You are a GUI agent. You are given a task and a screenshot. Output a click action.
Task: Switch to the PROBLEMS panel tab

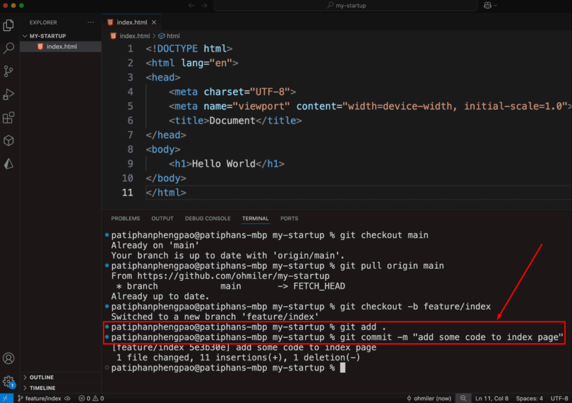[x=125, y=218]
